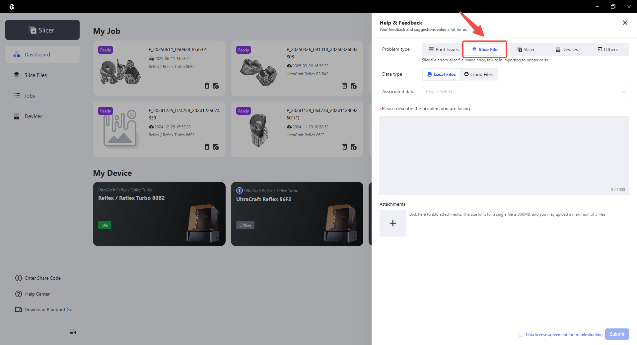Select Local Files data type

tap(441, 74)
